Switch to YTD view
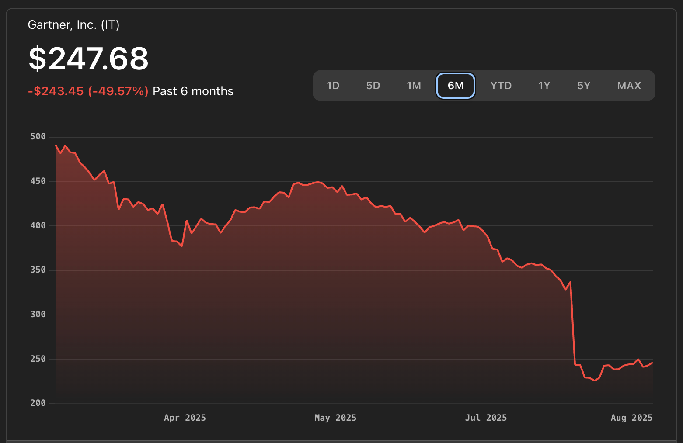 (x=501, y=86)
